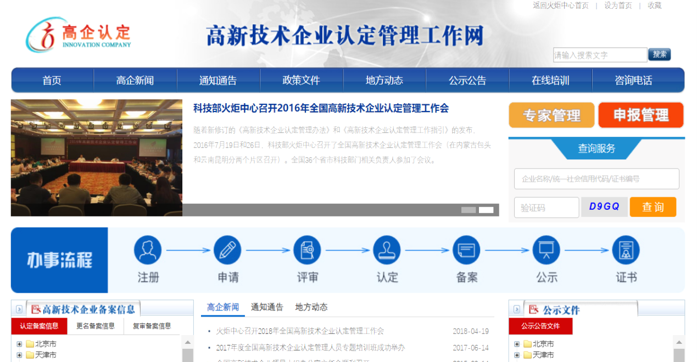
Task: Select the 证书 certificate icon
Action: click(x=626, y=250)
